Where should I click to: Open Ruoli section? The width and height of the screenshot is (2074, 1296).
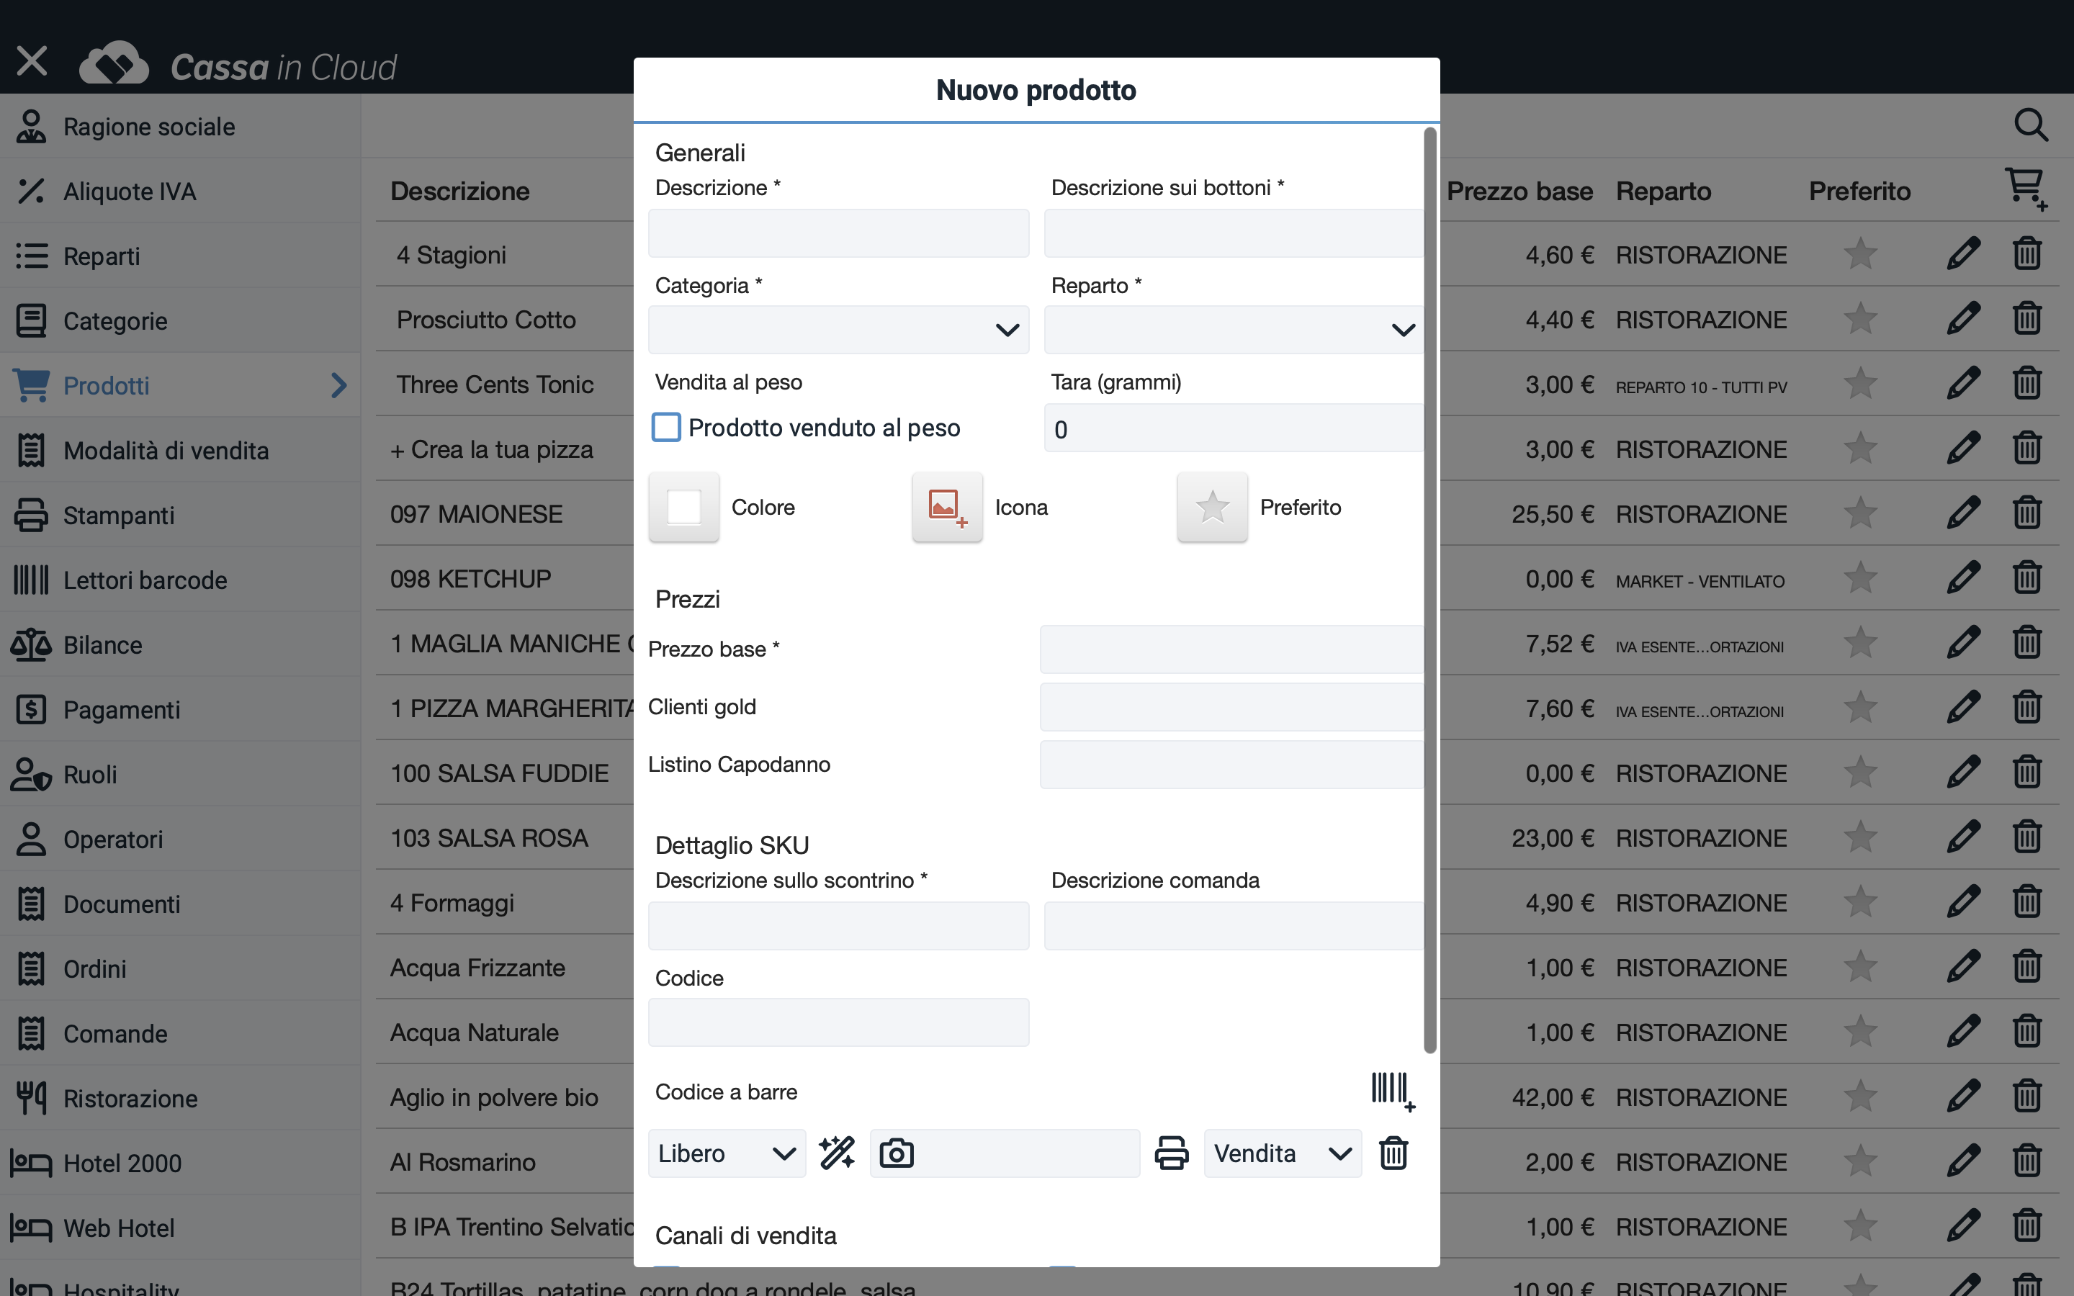tap(180, 774)
